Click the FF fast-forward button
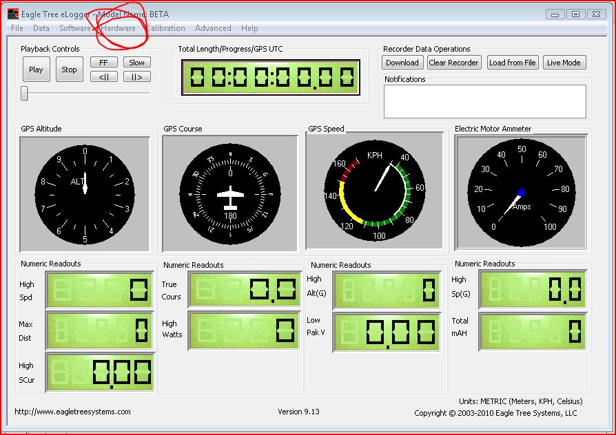 (x=104, y=63)
